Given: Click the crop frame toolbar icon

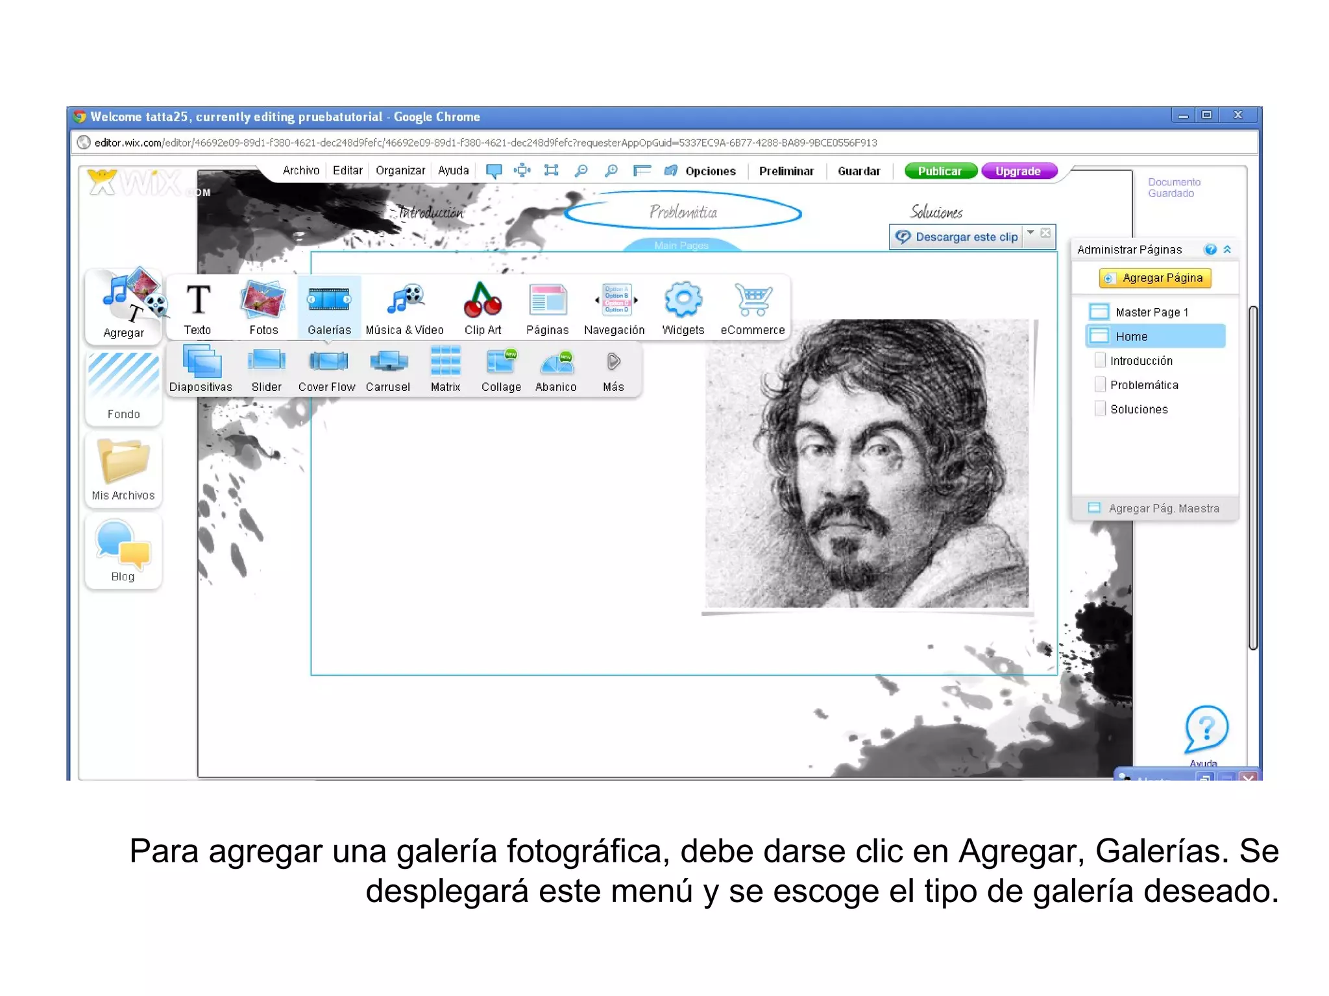Looking at the screenshot, I should pos(551,171).
